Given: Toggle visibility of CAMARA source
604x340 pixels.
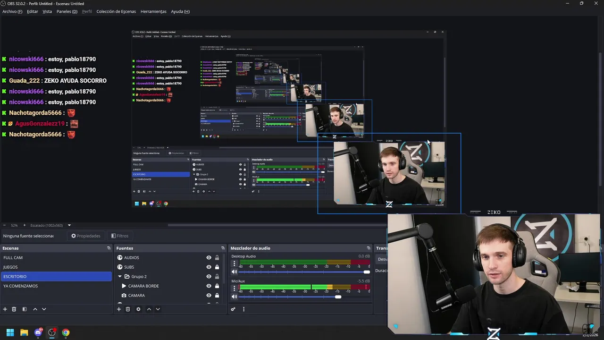Looking at the screenshot, I should (x=209, y=296).
